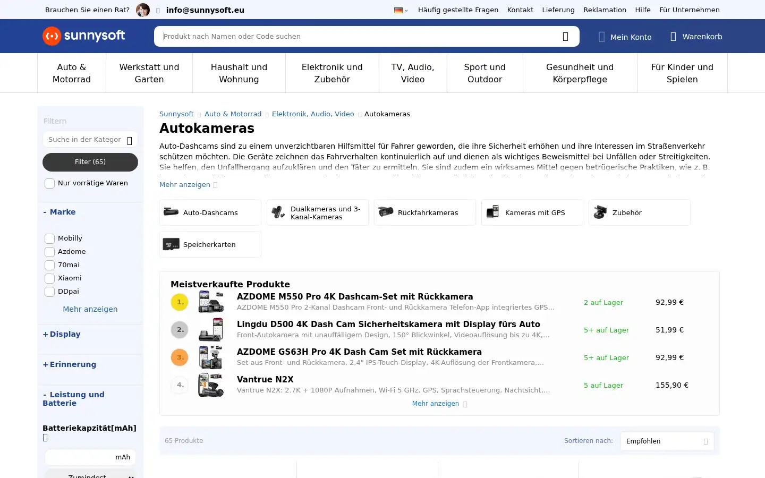Open Elektronik und Zubehör menu
The width and height of the screenshot is (765, 478).
[332, 73]
